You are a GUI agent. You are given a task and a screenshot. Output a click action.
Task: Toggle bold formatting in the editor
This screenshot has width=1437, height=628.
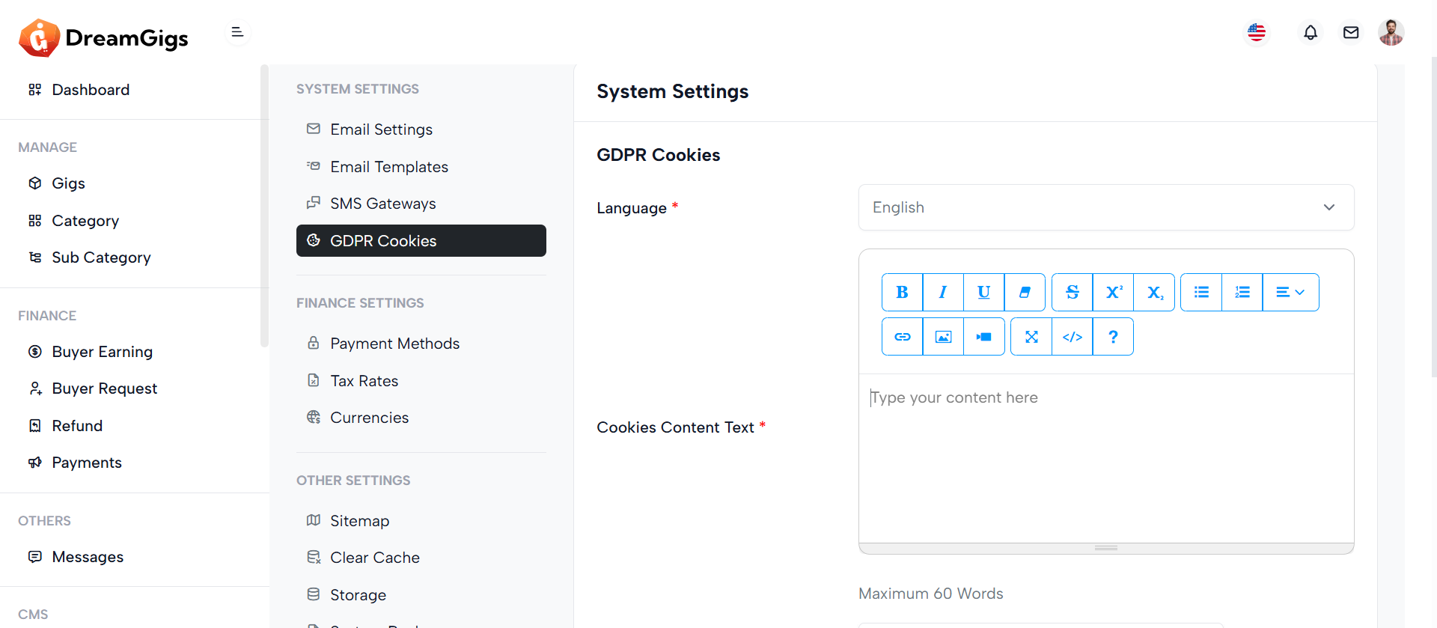[x=902, y=293]
